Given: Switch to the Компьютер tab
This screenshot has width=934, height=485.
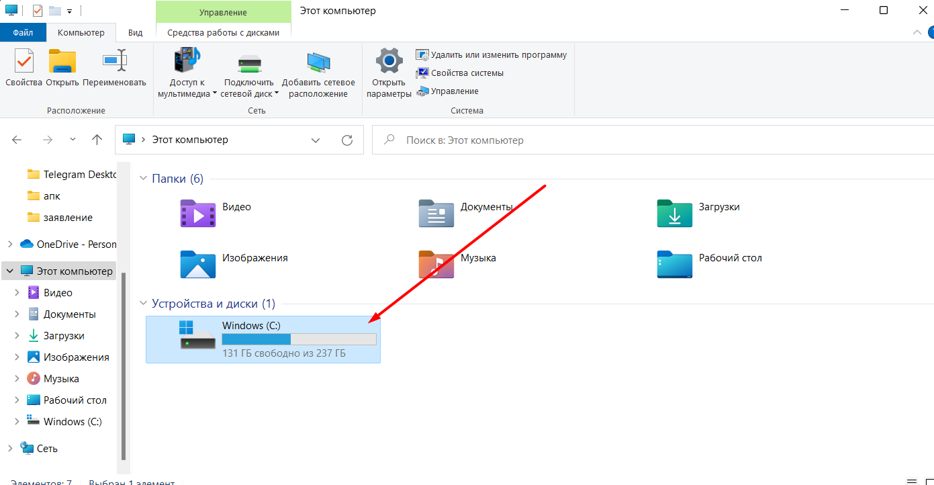Looking at the screenshot, I should coord(81,32).
